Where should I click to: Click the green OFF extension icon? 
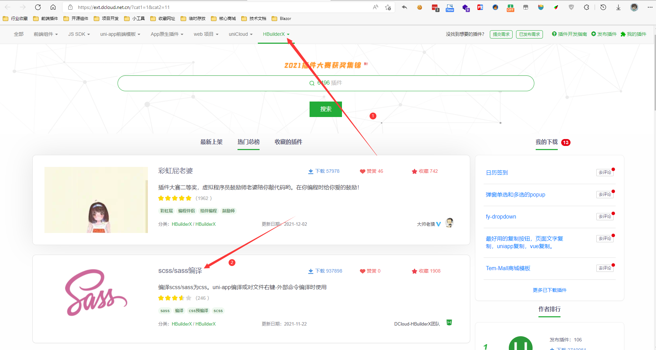(x=511, y=8)
